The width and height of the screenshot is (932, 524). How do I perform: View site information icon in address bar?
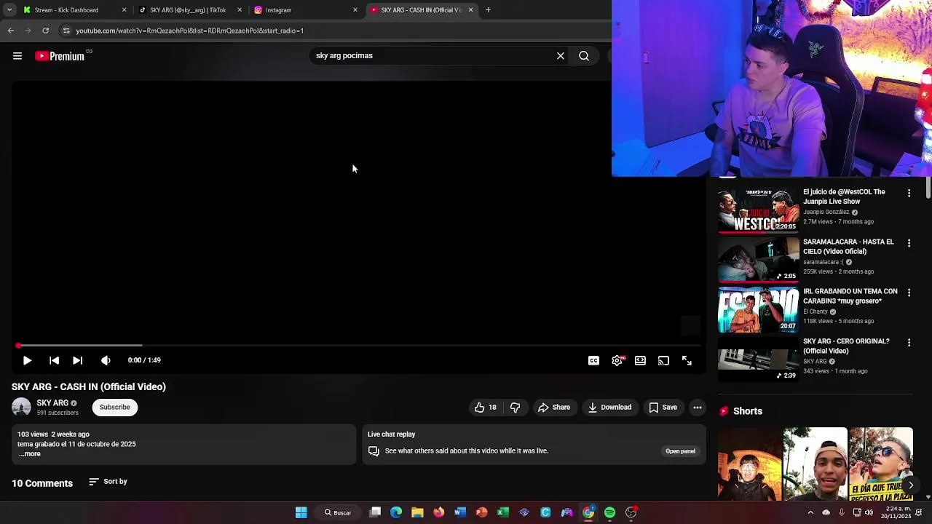(66, 31)
